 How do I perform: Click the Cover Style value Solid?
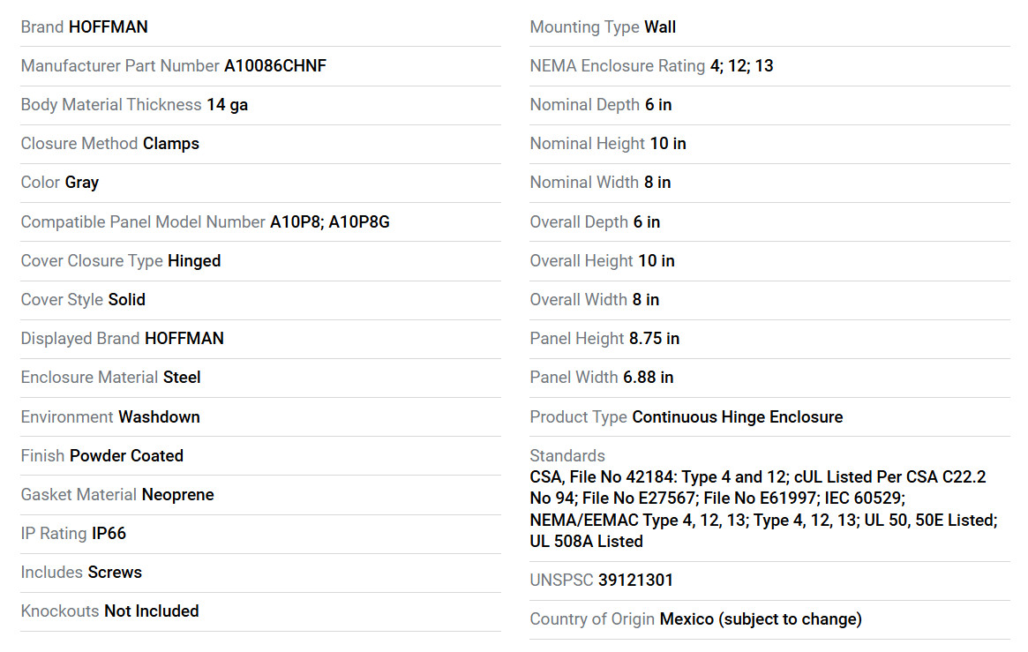(126, 299)
